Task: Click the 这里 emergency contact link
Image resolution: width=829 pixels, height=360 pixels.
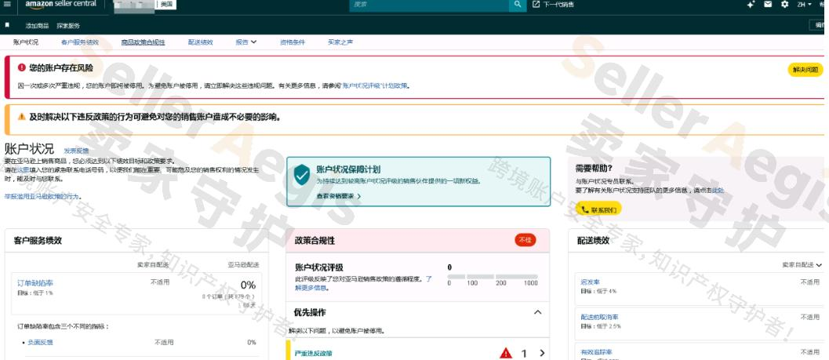Action: [23, 170]
